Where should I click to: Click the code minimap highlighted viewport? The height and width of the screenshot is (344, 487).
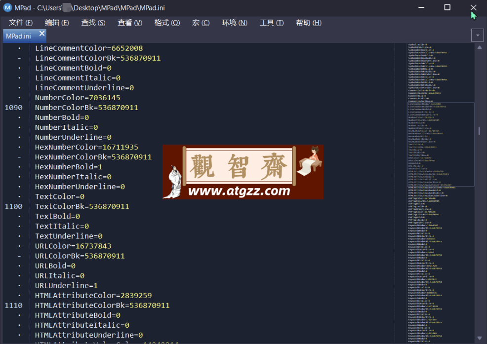pyautogui.click(x=441, y=145)
